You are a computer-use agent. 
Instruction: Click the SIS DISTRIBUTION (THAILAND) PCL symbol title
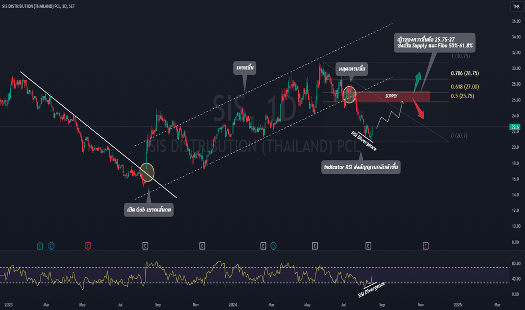(x=38, y=6)
